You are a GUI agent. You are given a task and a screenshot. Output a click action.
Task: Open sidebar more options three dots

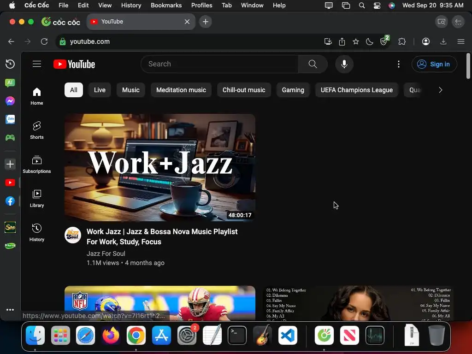[x=10, y=309]
